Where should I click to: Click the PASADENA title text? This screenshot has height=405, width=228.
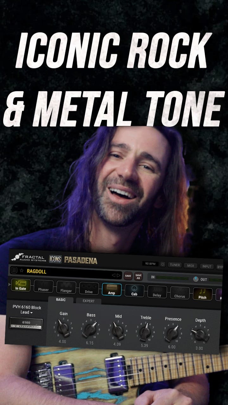point(81,260)
